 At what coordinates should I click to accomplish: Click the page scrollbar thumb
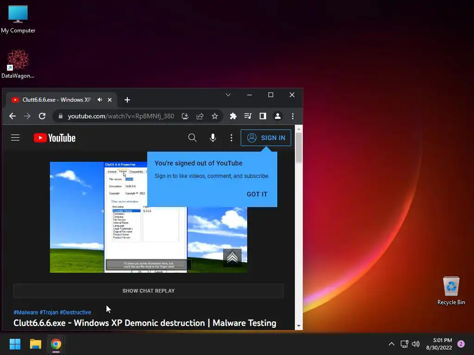(x=299, y=147)
